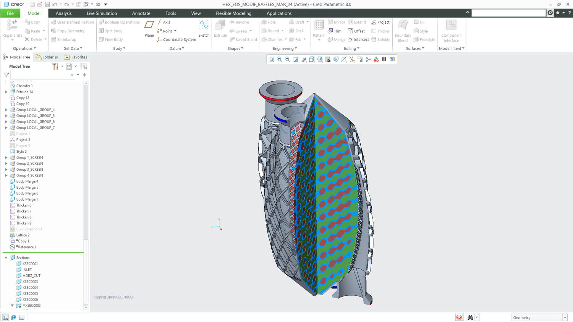Open the Geometry selection filter dropdown
This screenshot has width=573, height=322.
pos(565,318)
